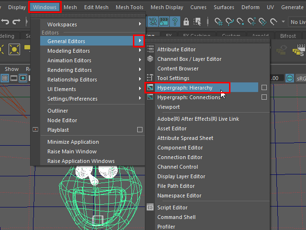This screenshot has height=230, width=306.
Task: Click the undo arrow in the toolbar
Action: coord(6,22)
